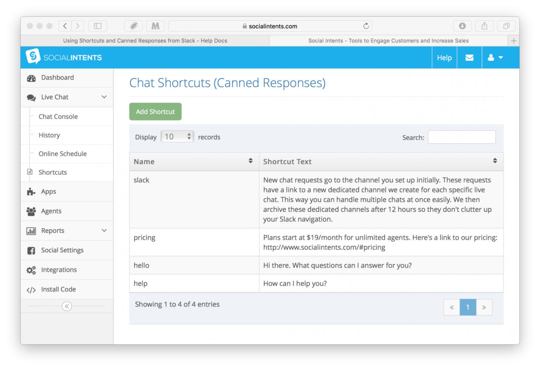Click the Live Chat speech bubble icon
The image size is (540, 369).
pyautogui.click(x=31, y=97)
